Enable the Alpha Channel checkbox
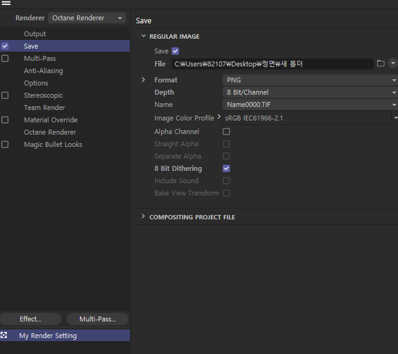This screenshot has height=354, width=398. coord(226,132)
